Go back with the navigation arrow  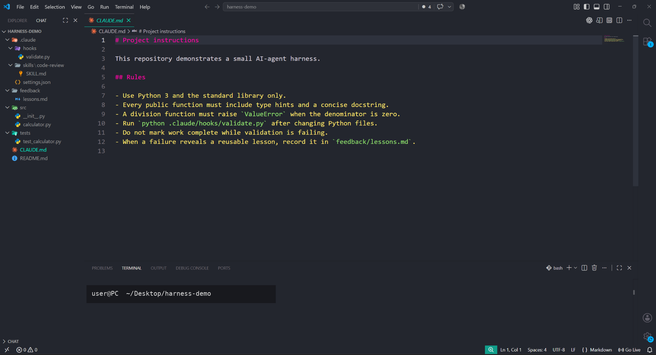pyautogui.click(x=207, y=7)
